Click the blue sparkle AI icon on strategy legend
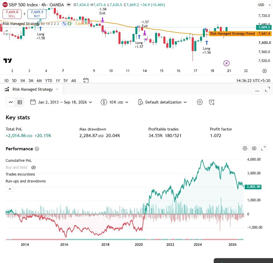The width and height of the screenshot is (273, 263). [x=64, y=24]
